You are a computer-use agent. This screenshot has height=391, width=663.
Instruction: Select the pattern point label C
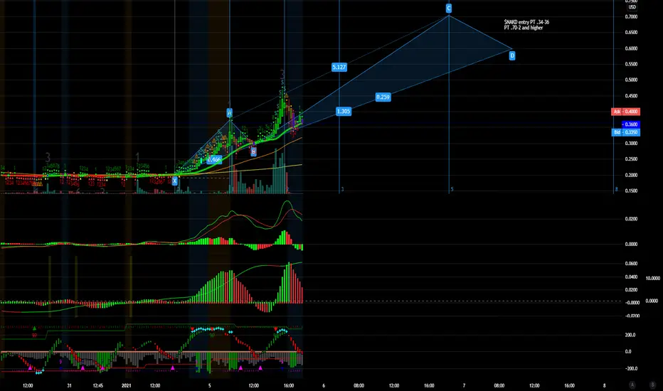coord(449,9)
